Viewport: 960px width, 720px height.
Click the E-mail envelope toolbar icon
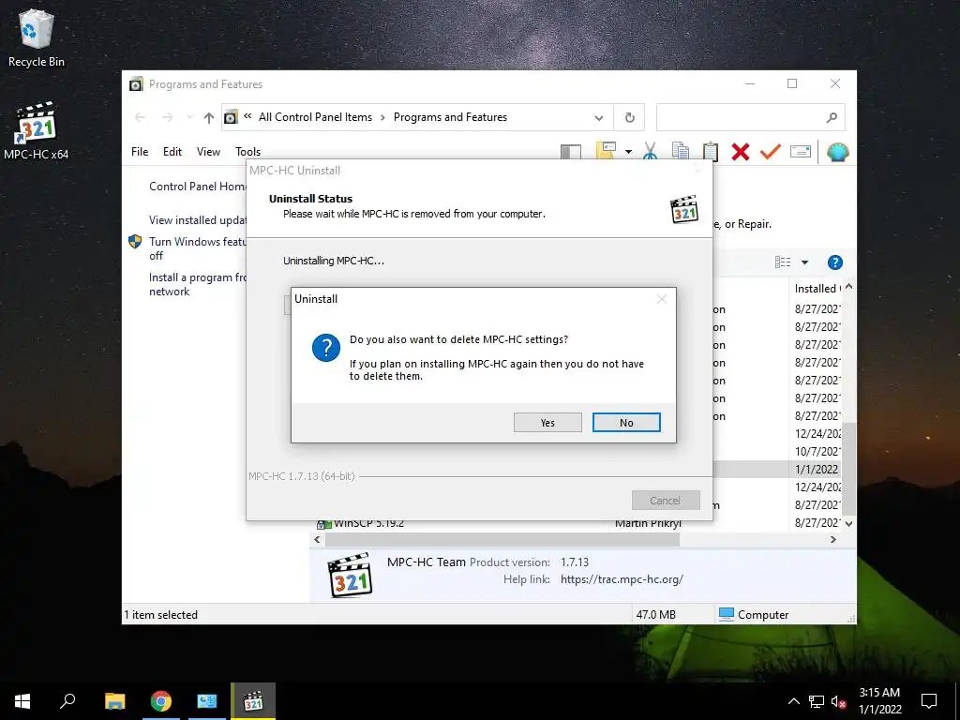[801, 151]
